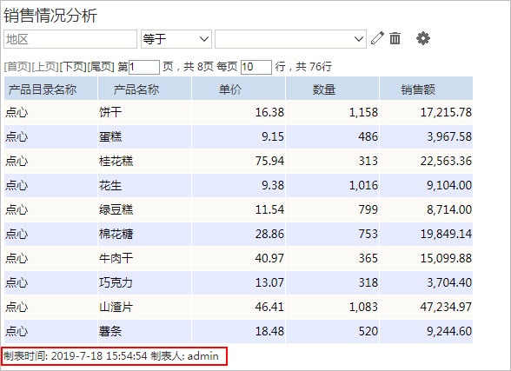
Task: Click the 数量 column header
Action: [x=332, y=89]
